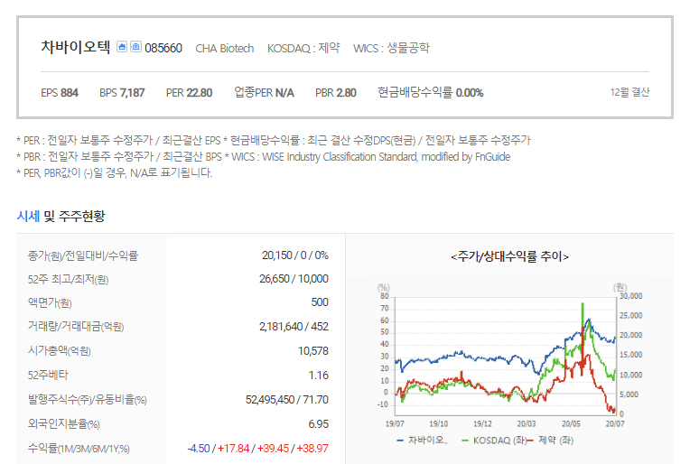Click the PBR 2.80 value
Screen dimensions: 690x464
pyautogui.click(x=336, y=93)
